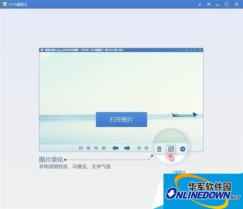Maximize the 2345看图王 window

click(x=226, y=4)
